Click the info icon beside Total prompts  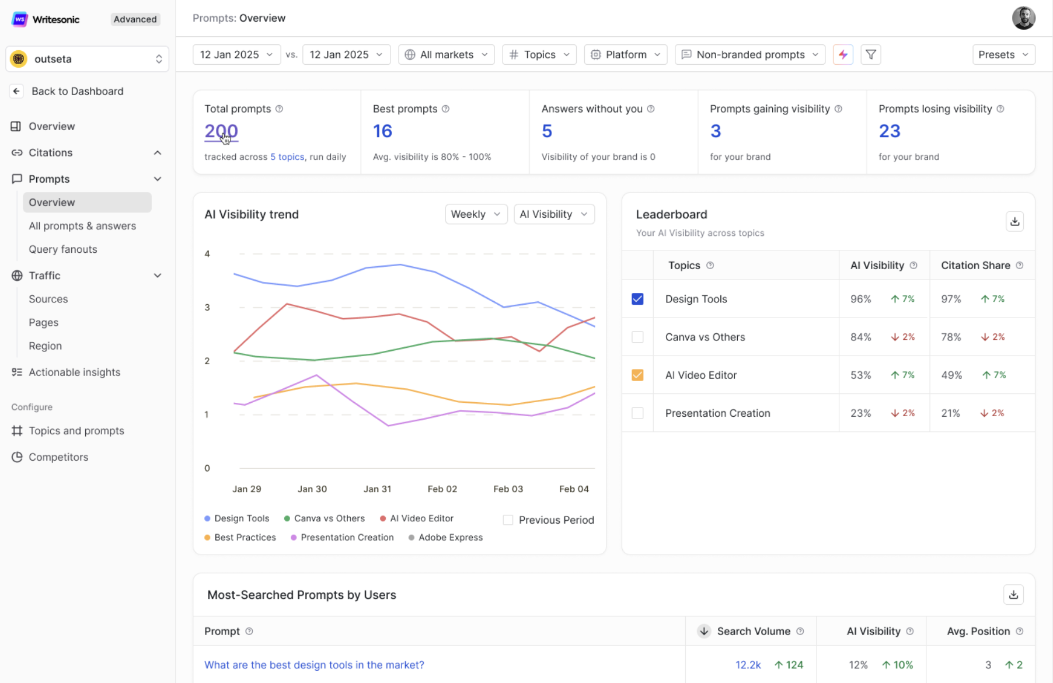279,109
